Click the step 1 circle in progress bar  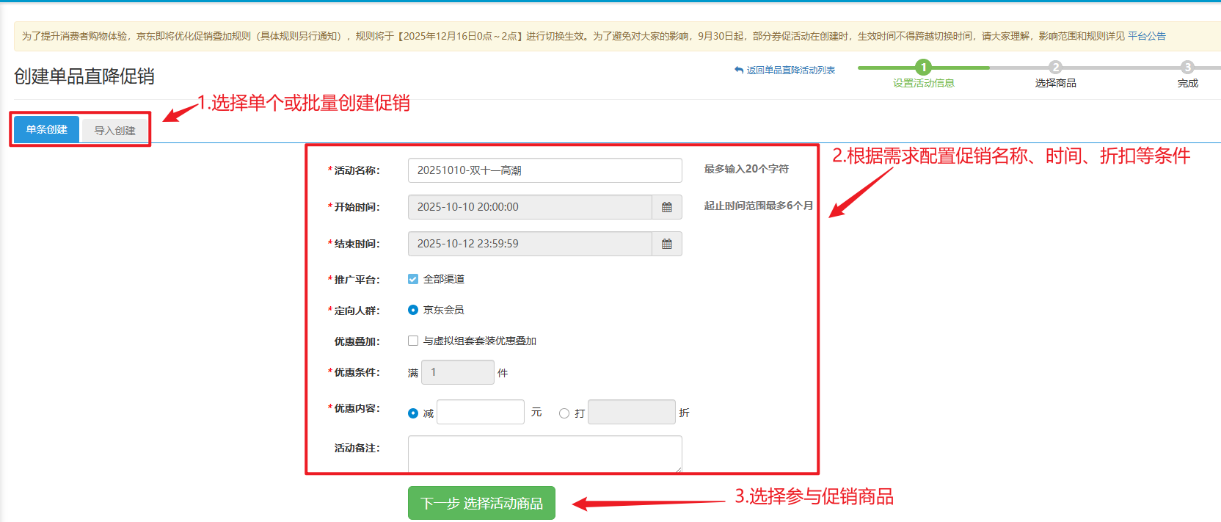click(x=923, y=68)
